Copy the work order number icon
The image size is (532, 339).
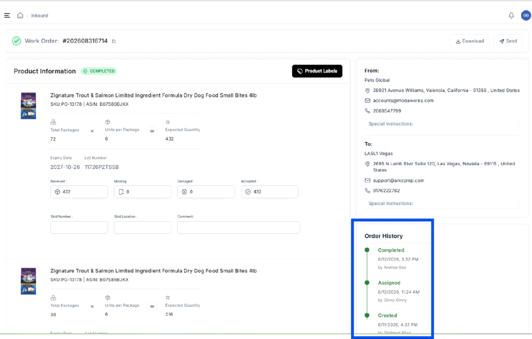tap(114, 42)
